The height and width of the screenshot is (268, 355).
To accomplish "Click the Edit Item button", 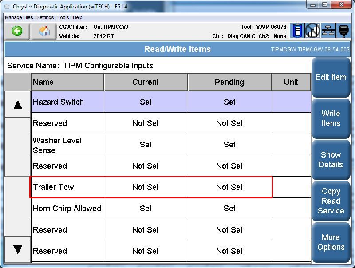I will point(331,77).
